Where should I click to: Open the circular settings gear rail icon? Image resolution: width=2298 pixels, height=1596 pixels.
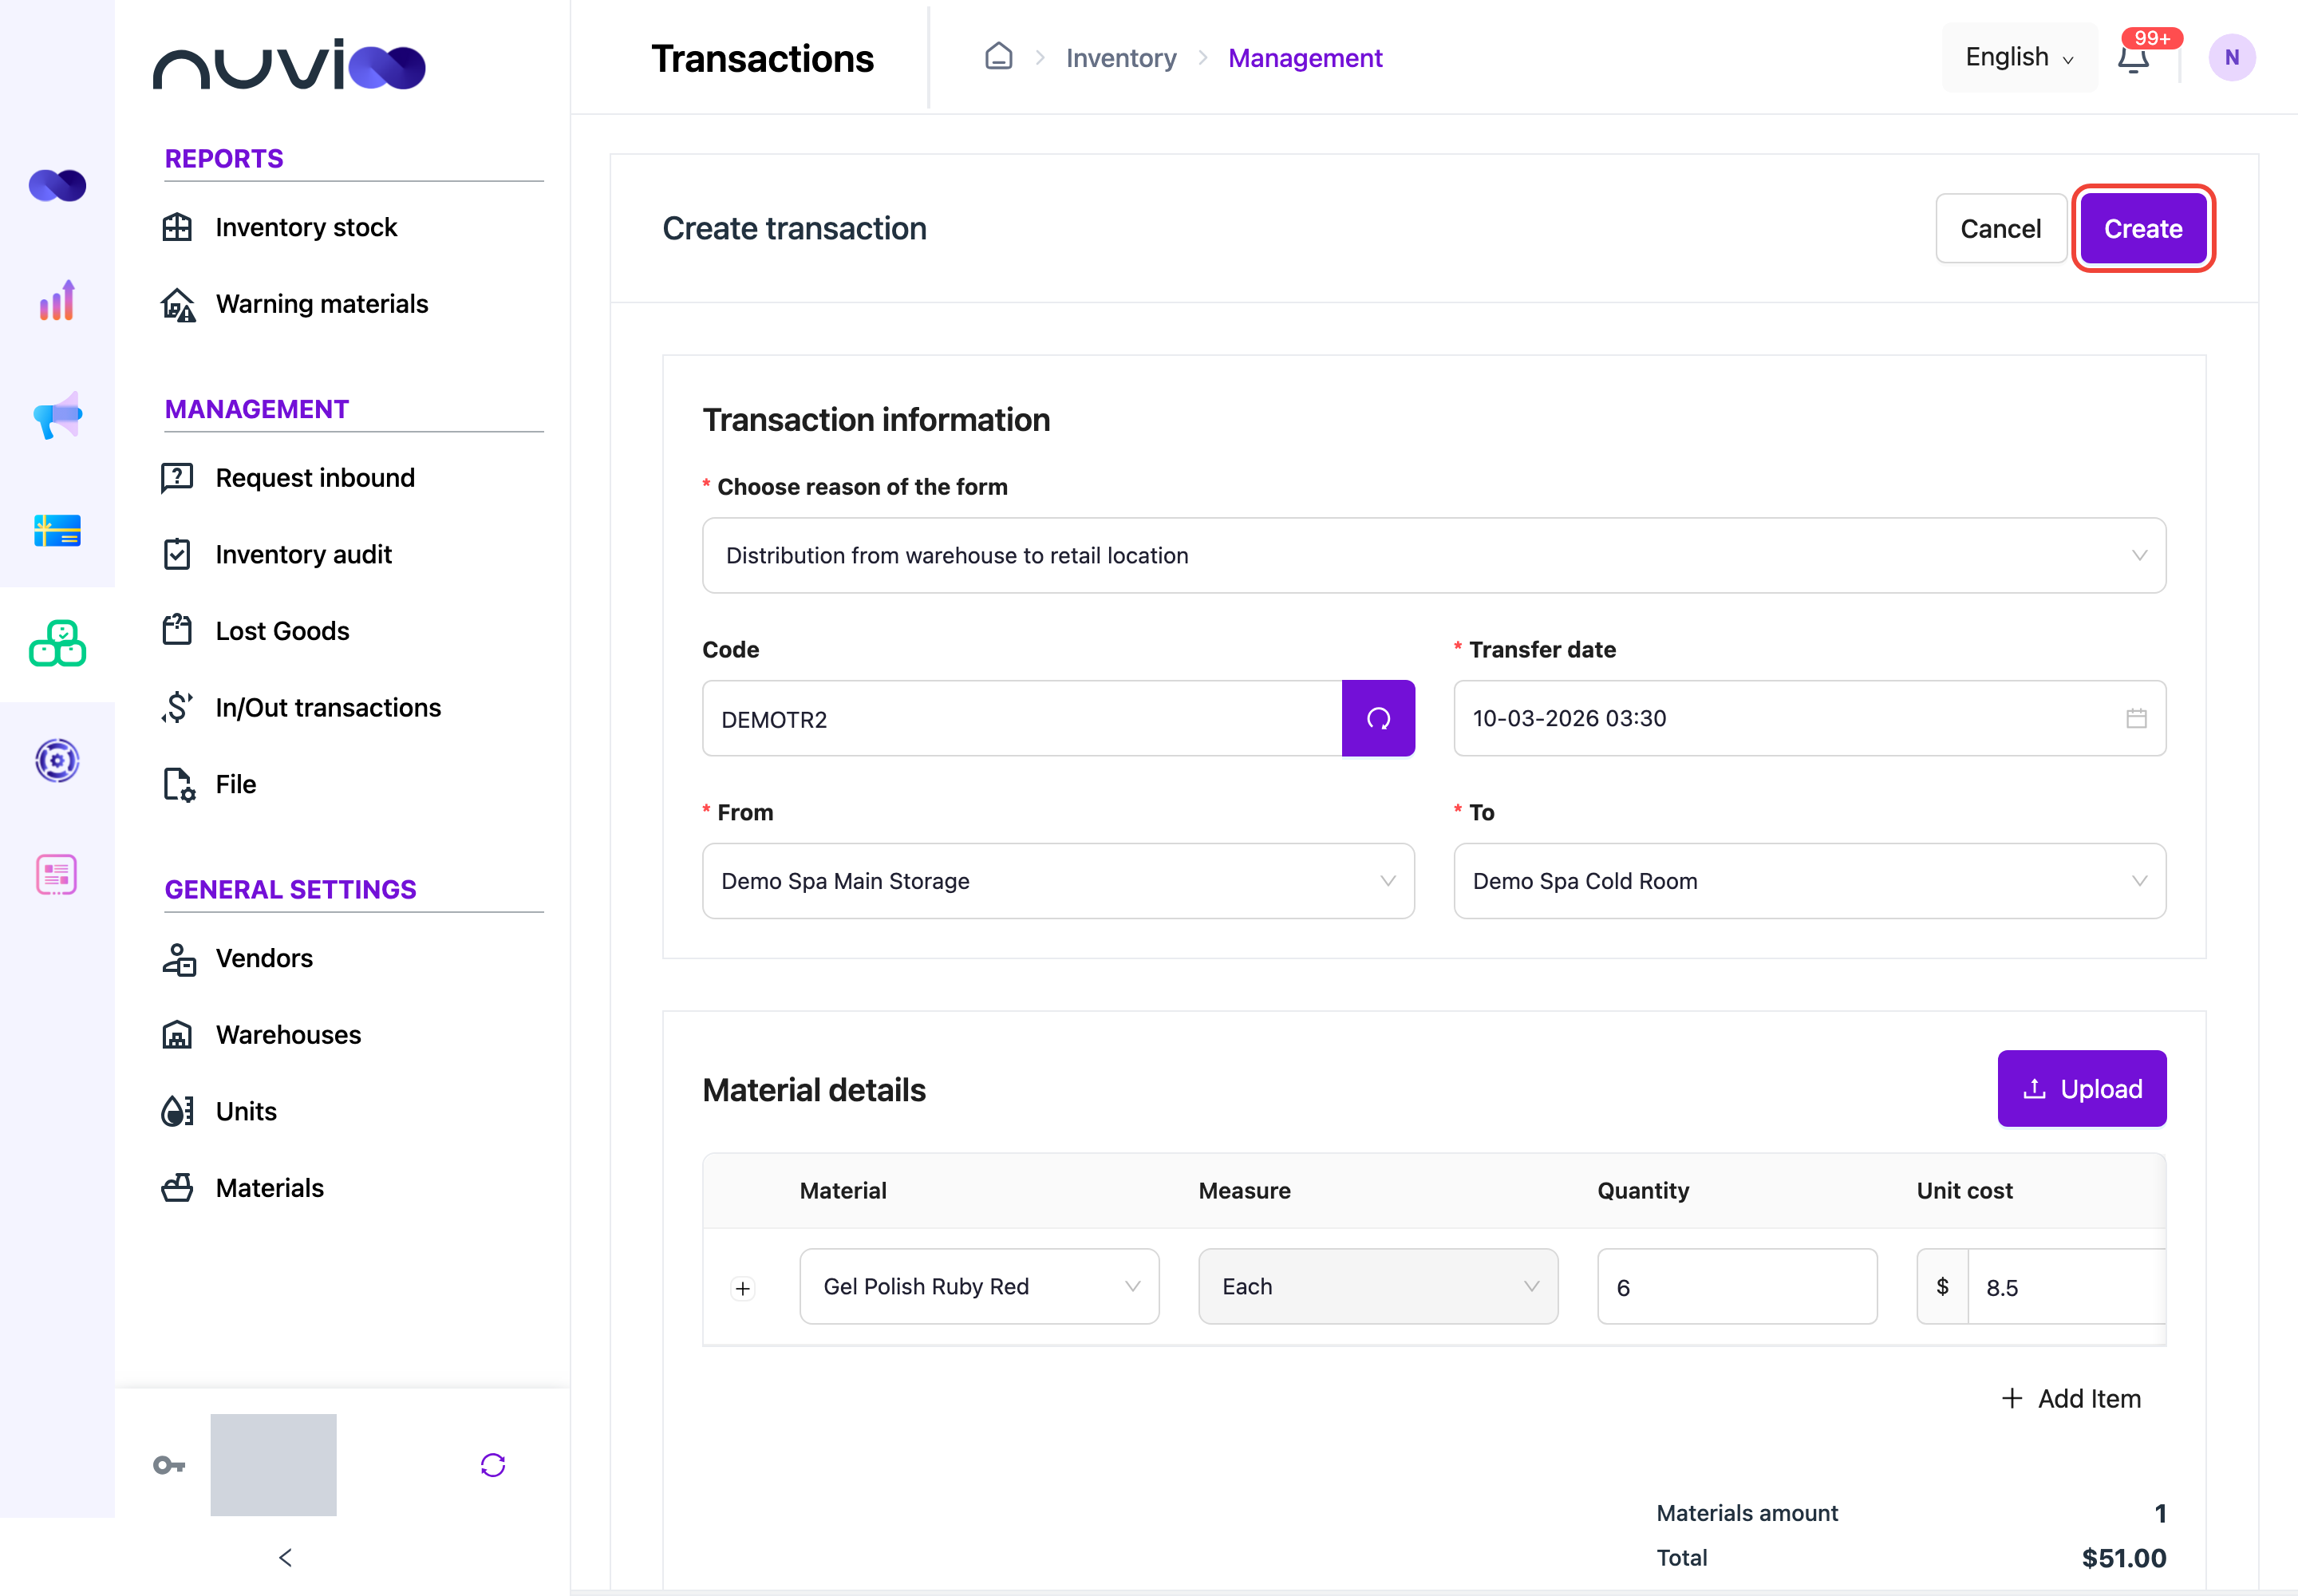click(x=57, y=760)
